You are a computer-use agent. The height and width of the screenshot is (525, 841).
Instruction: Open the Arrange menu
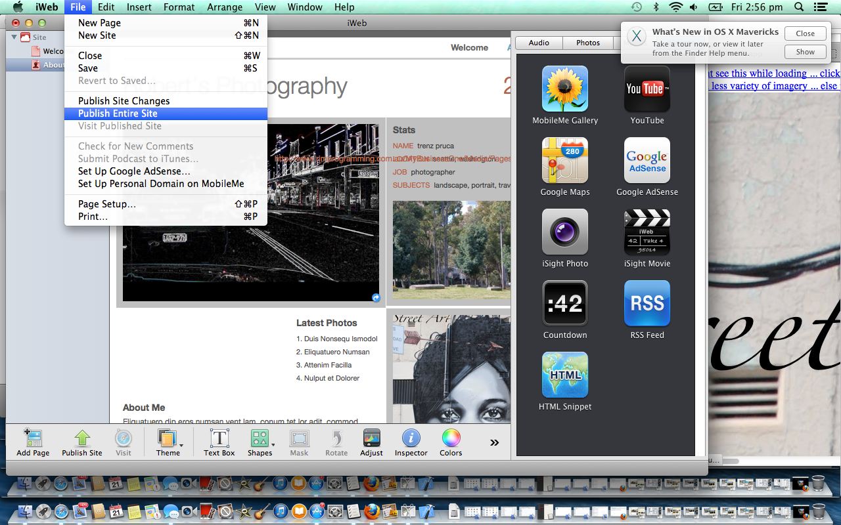[x=225, y=7]
